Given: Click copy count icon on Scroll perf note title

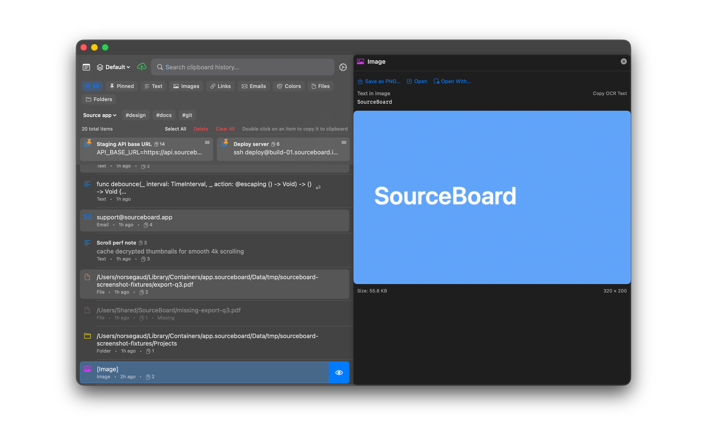Looking at the screenshot, I should (x=141, y=243).
